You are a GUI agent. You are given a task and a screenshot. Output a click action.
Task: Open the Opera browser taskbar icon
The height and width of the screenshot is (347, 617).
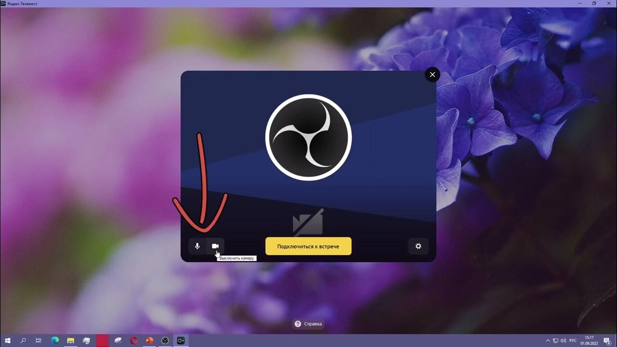(134, 341)
